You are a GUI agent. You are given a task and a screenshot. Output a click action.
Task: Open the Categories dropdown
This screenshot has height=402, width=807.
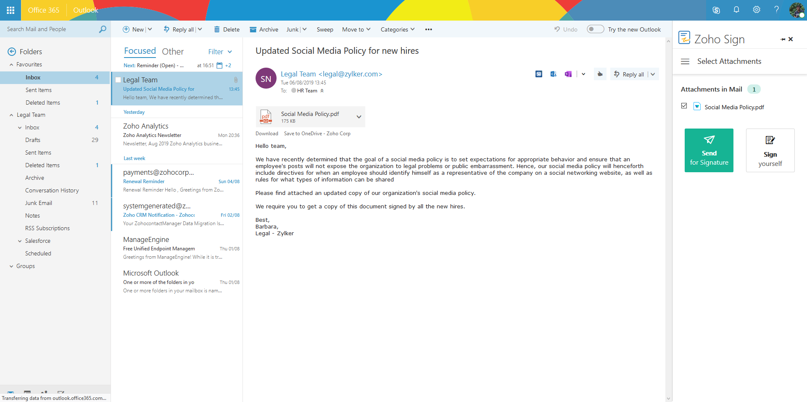(398, 29)
